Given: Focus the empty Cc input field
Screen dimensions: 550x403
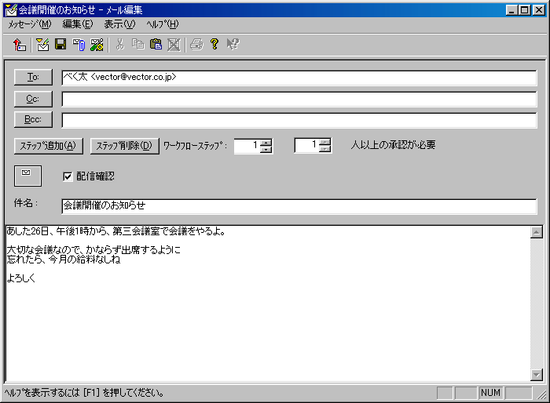Looking at the screenshot, I should (x=299, y=99).
